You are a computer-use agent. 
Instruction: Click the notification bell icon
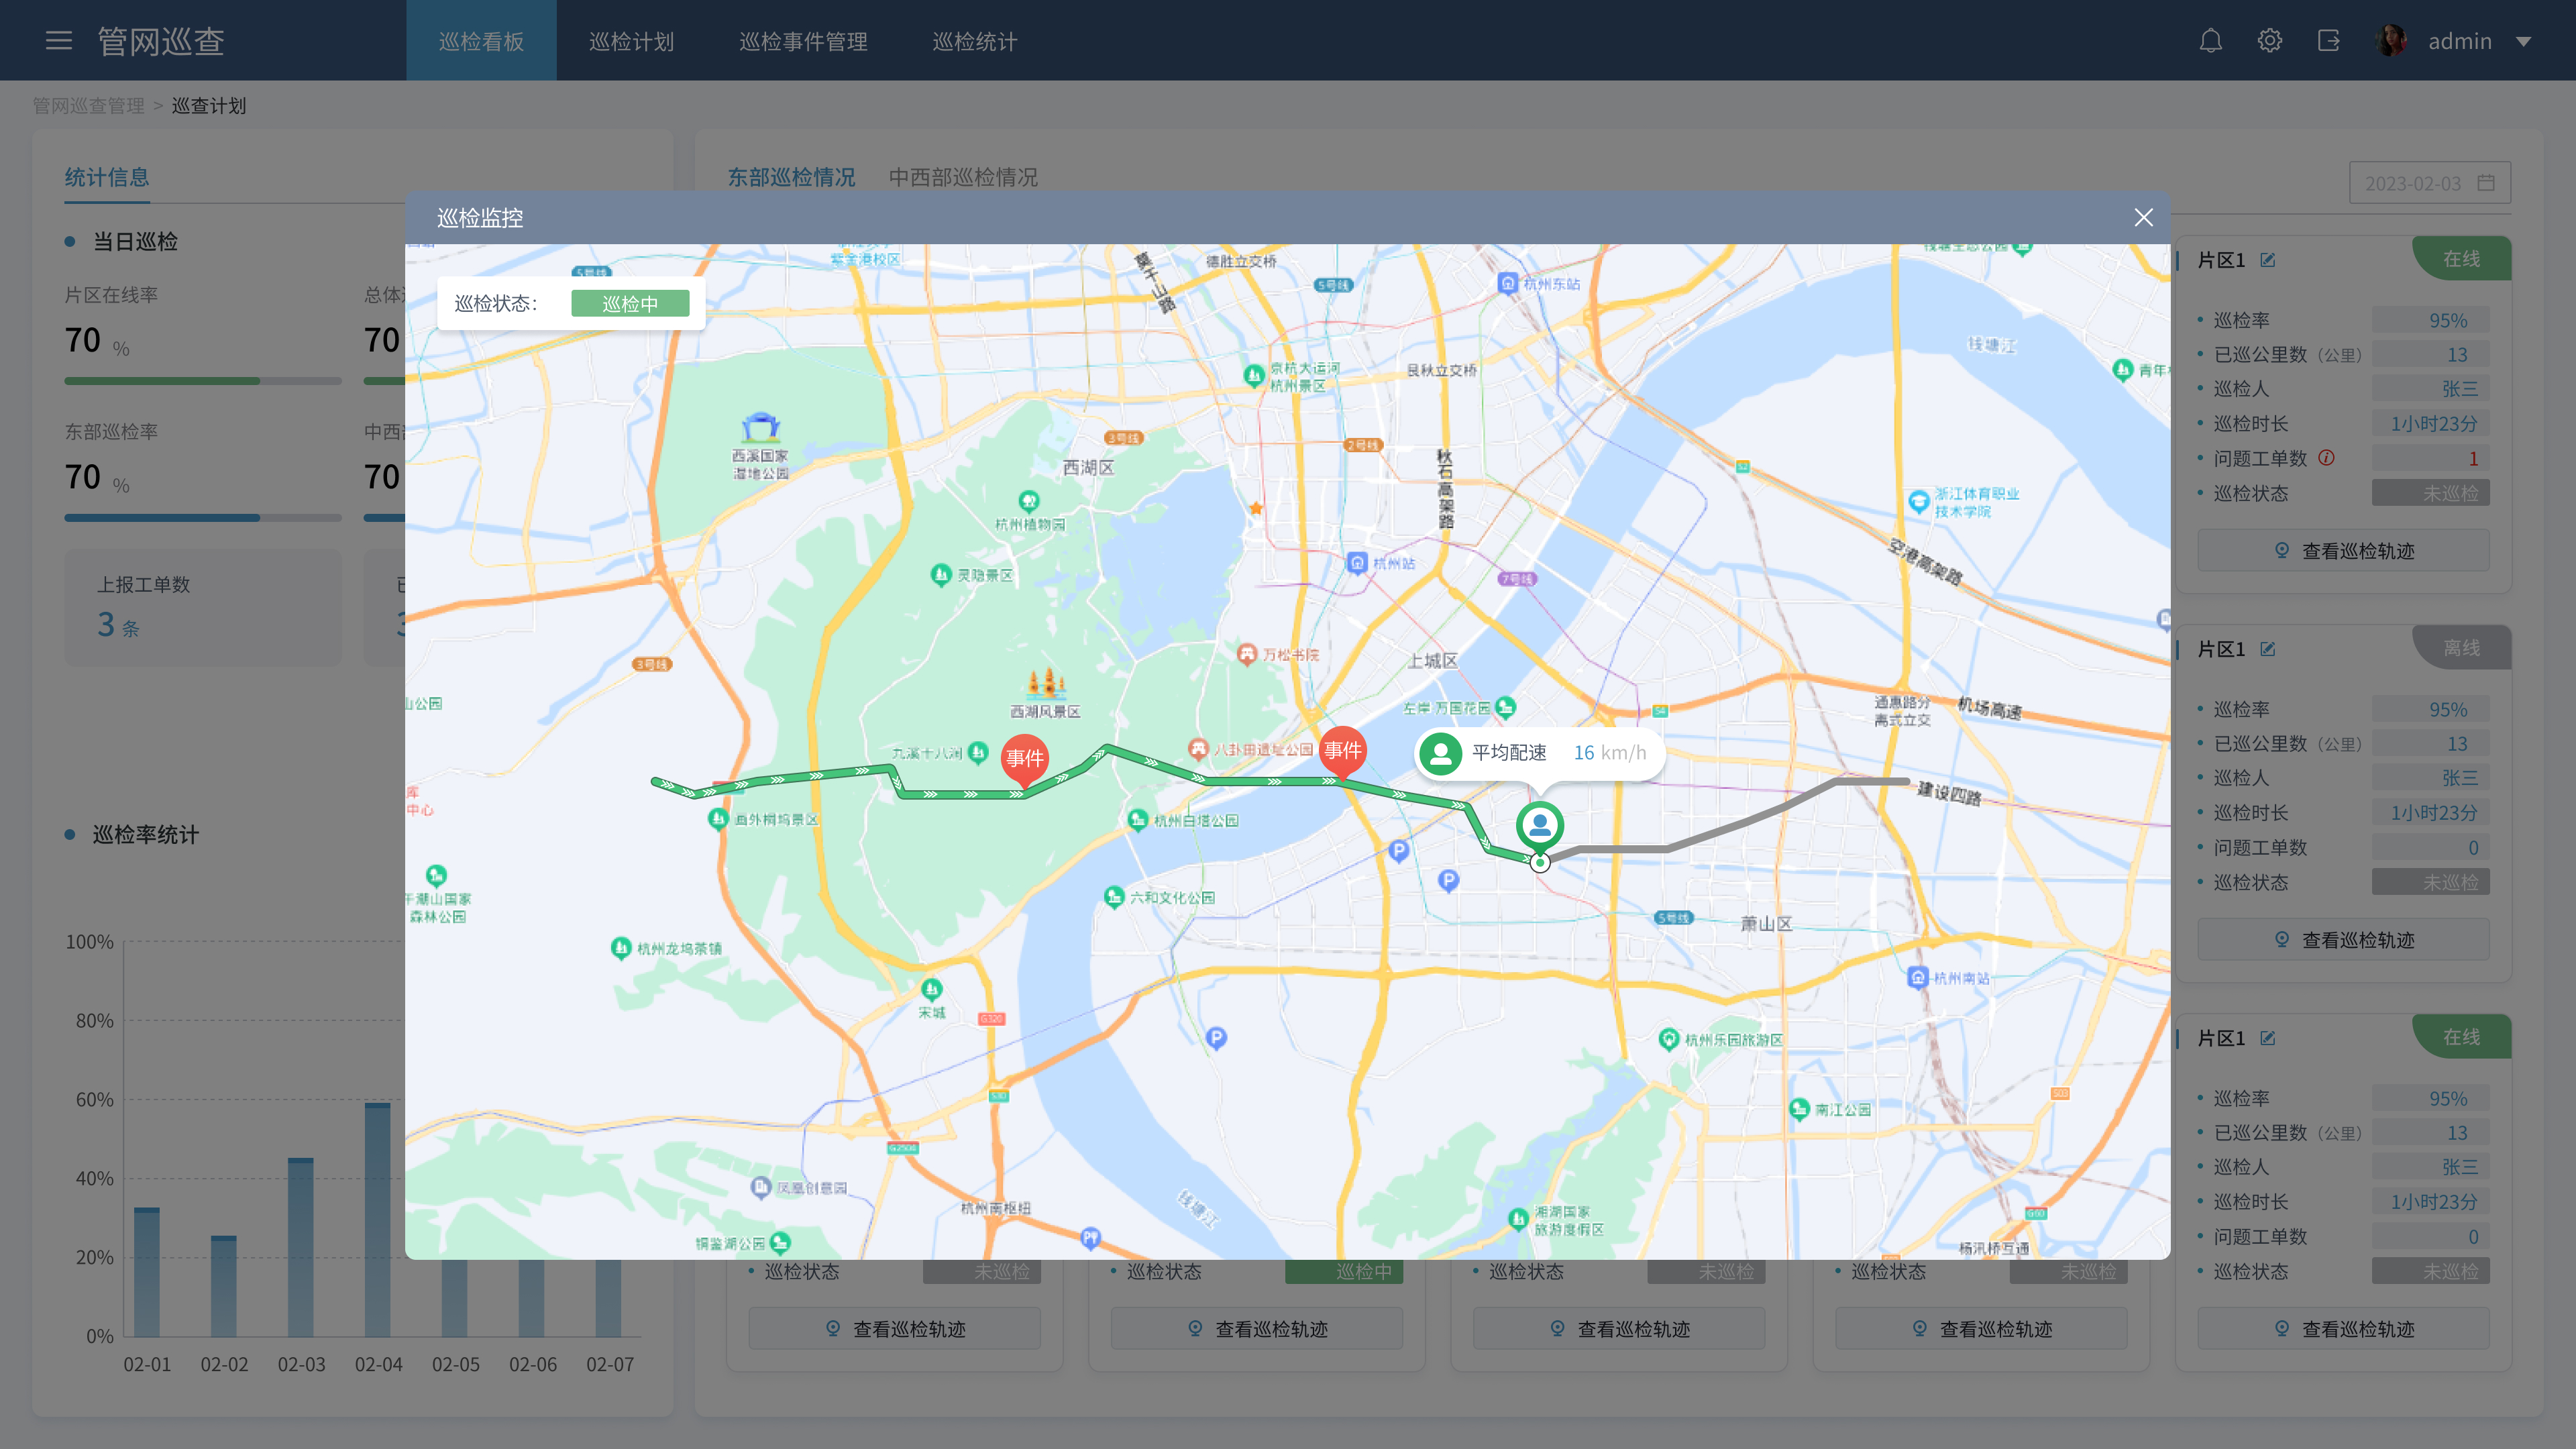click(2210, 41)
